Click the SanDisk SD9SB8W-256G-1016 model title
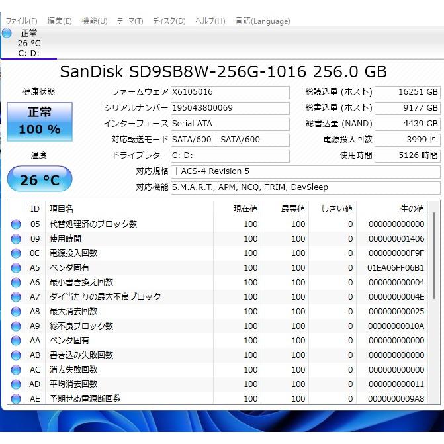 [x=223, y=71]
